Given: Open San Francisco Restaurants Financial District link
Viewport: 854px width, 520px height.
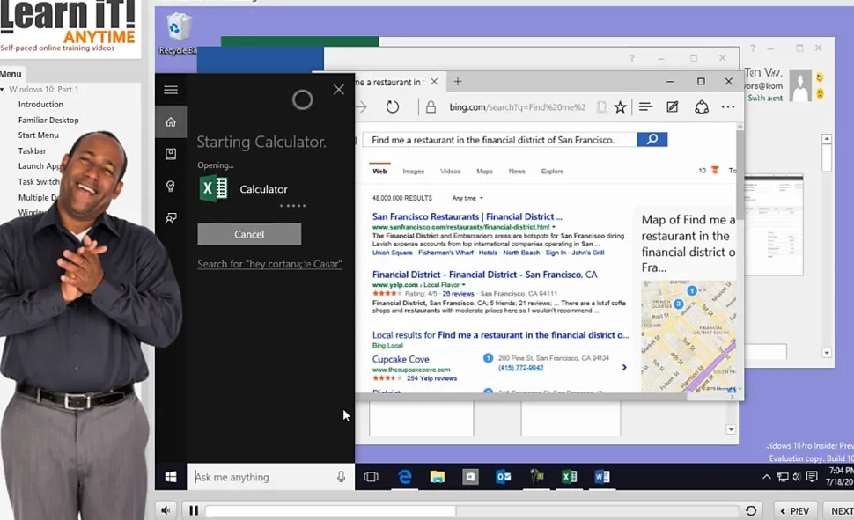Looking at the screenshot, I should pos(467,216).
